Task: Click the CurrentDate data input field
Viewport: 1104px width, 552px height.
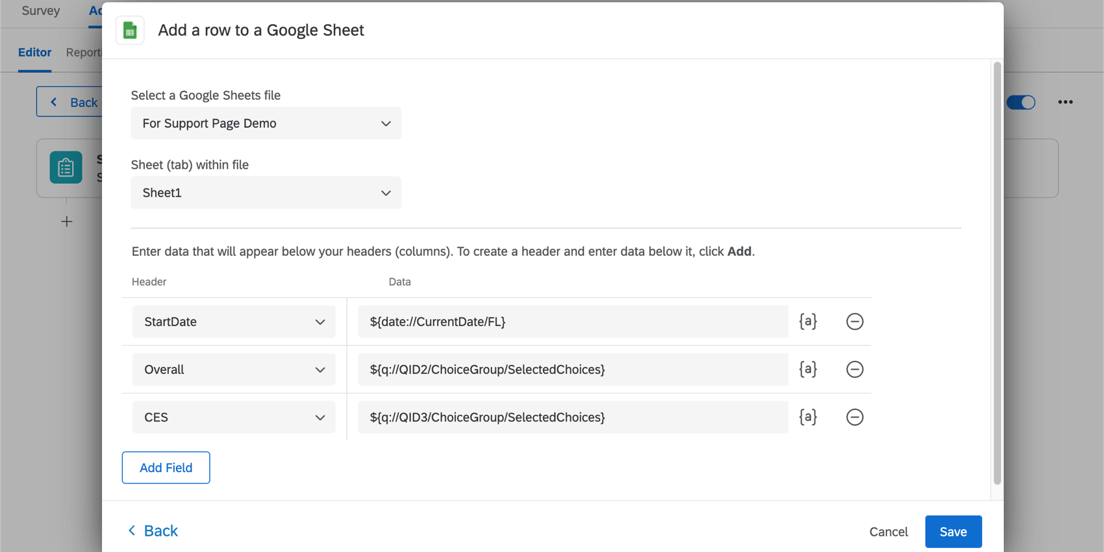Action: point(573,321)
